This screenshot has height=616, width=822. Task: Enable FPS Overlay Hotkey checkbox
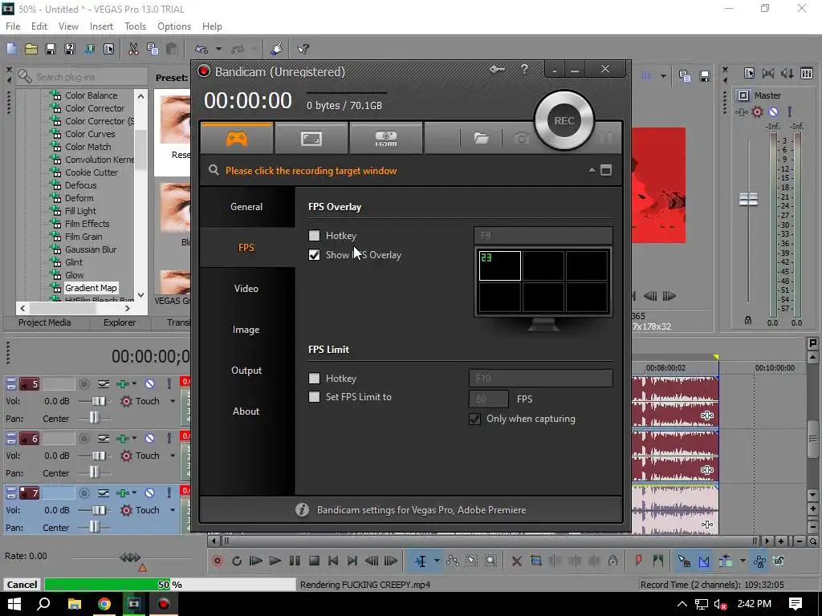pyautogui.click(x=314, y=236)
